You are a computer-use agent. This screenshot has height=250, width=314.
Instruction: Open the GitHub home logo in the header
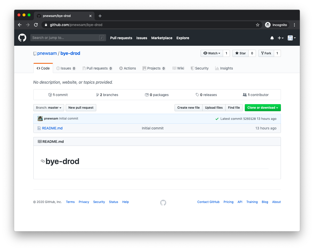click(22, 38)
